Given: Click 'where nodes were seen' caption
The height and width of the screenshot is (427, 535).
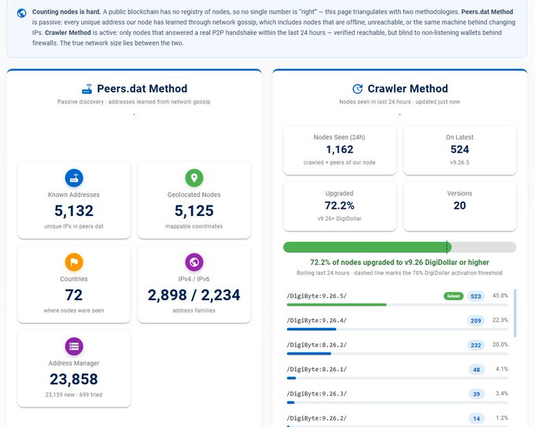Looking at the screenshot, I should [x=74, y=311].
